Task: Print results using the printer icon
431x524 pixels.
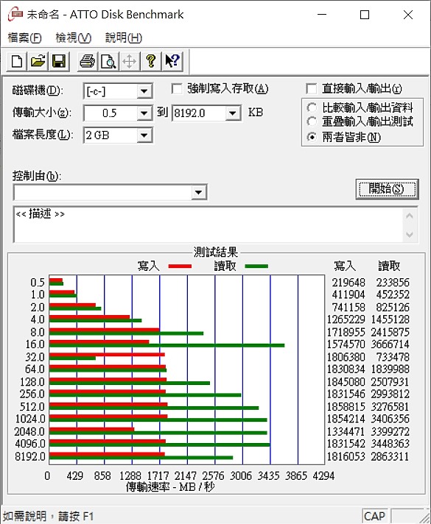Action: pos(88,62)
